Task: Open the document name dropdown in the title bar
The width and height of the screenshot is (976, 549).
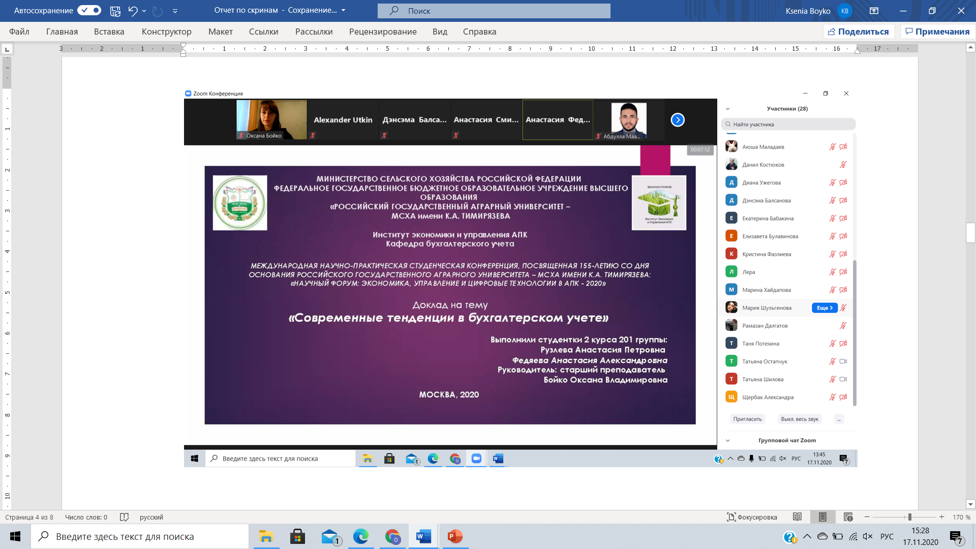Action: pos(344,10)
